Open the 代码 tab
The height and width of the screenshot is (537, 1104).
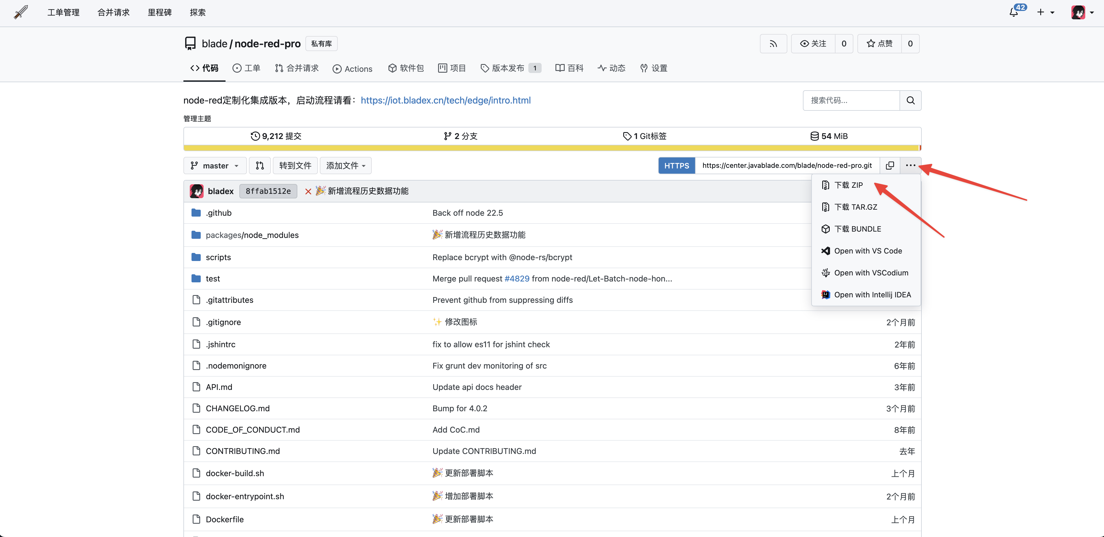click(x=204, y=68)
